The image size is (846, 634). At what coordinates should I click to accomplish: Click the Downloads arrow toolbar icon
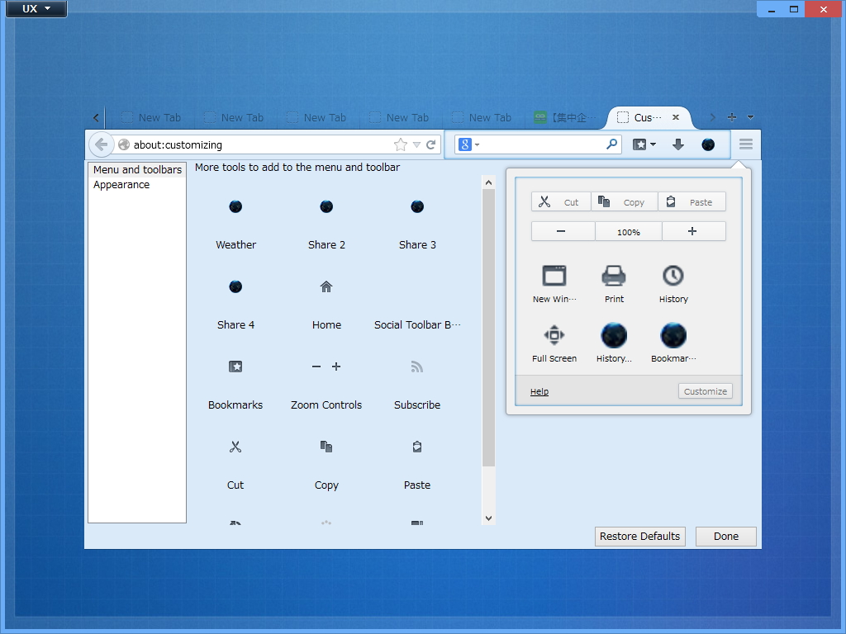pos(678,144)
